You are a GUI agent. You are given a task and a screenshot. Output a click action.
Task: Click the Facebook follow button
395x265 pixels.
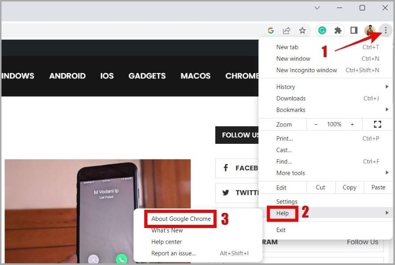click(237, 168)
